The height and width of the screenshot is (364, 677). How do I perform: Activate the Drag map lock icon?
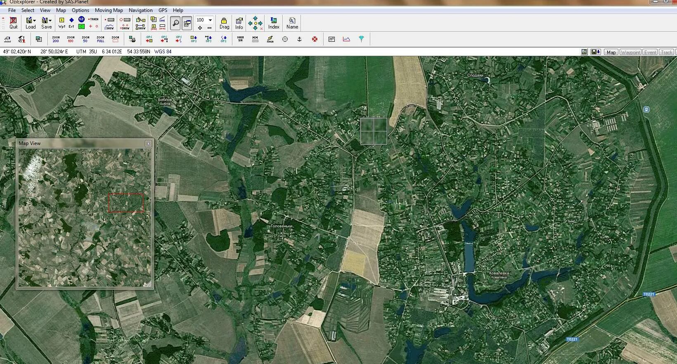point(224,23)
